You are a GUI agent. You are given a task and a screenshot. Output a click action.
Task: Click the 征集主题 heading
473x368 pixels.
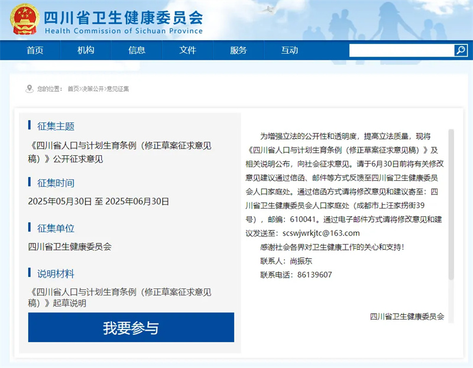(x=56, y=126)
